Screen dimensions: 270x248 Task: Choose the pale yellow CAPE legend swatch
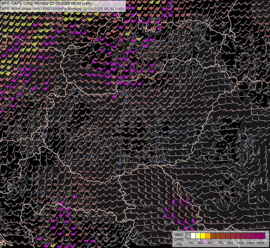coord(198,236)
